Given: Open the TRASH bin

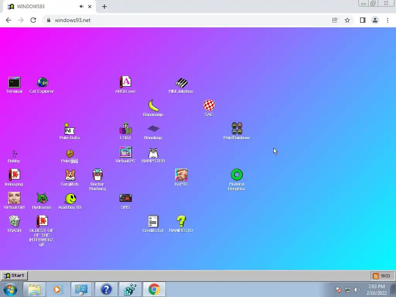Looking at the screenshot, I should [x=14, y=224].
